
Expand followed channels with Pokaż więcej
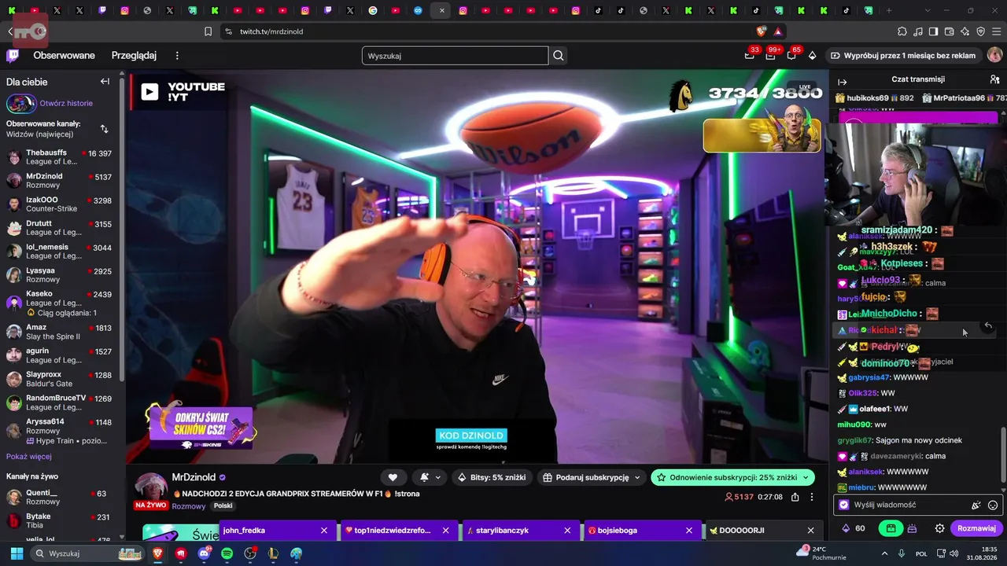[x=29, y=457]
